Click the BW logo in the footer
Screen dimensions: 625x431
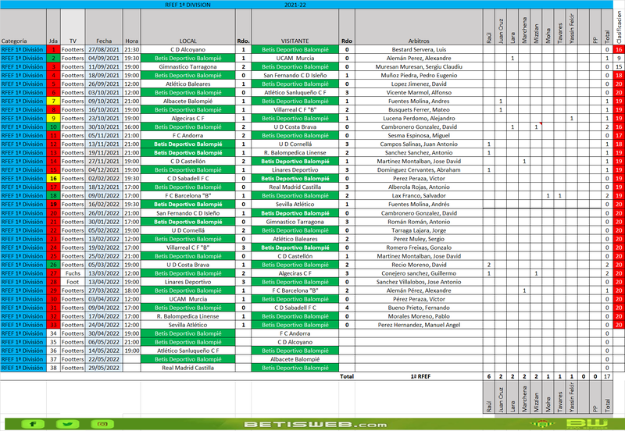[587, 423]
